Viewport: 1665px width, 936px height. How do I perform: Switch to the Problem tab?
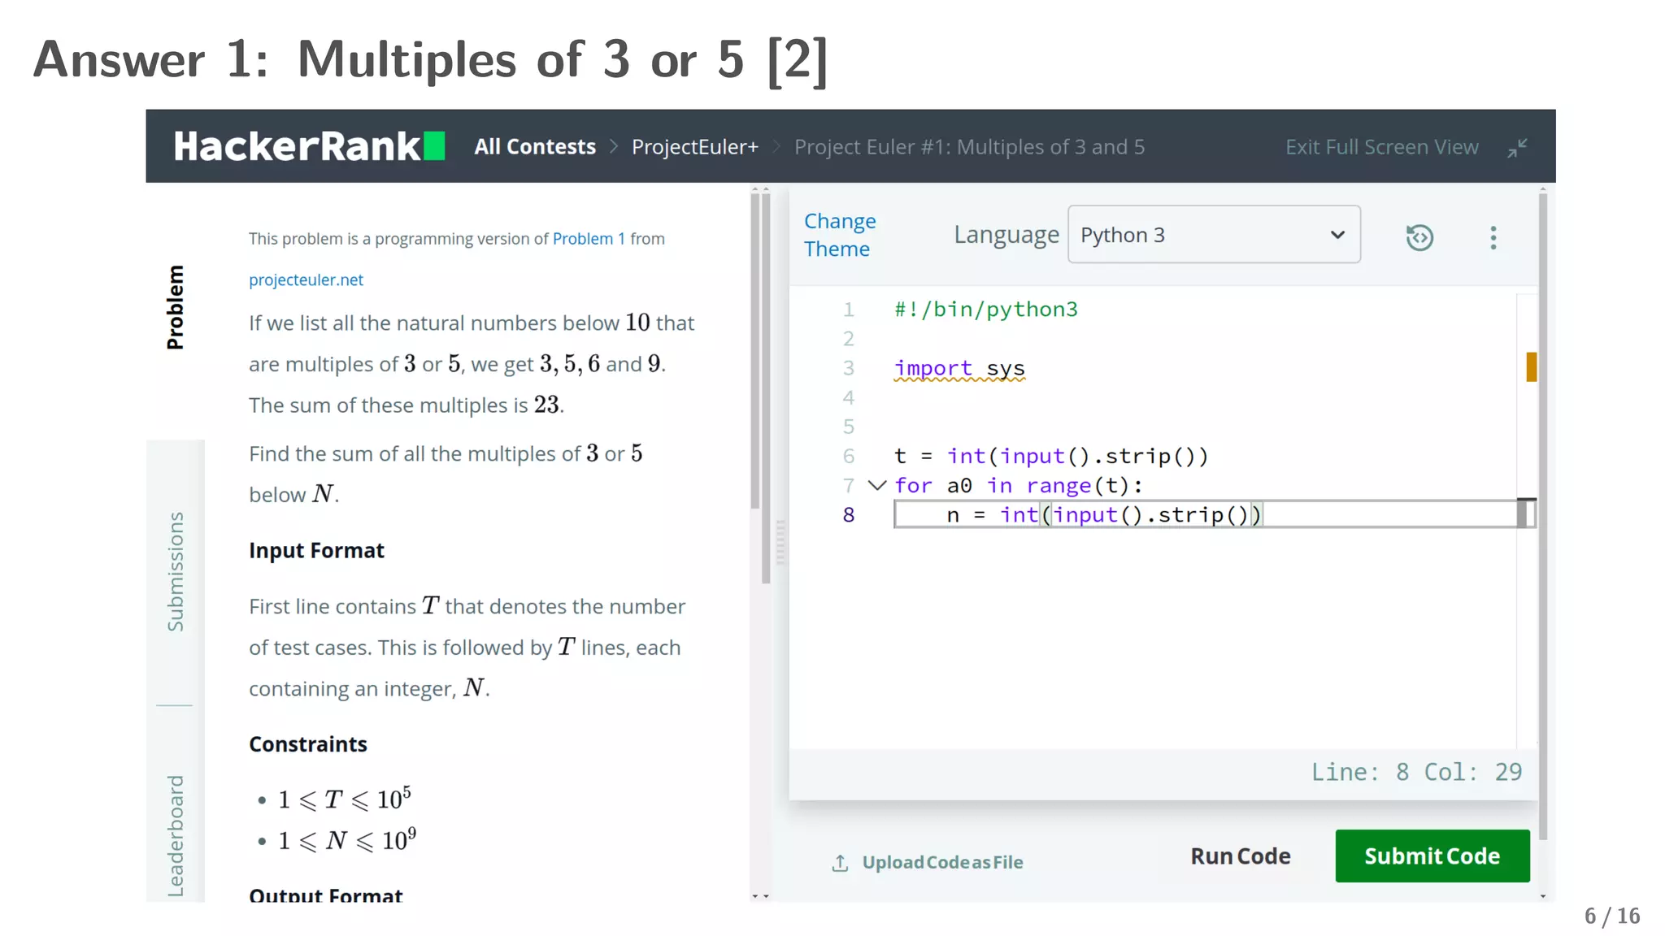tap(175, 307)
